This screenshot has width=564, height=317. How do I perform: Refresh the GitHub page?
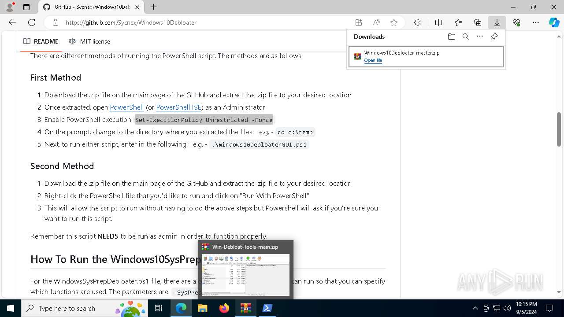tap(32, 22)
